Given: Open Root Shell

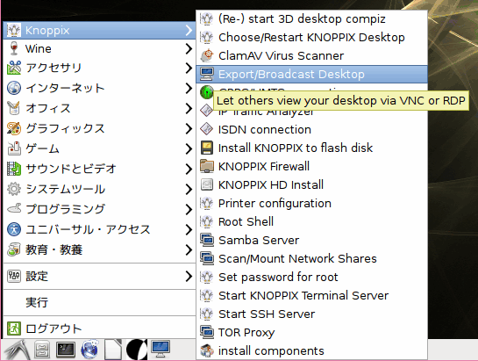Looking at the screenshot, I should [x=311, y=221].
